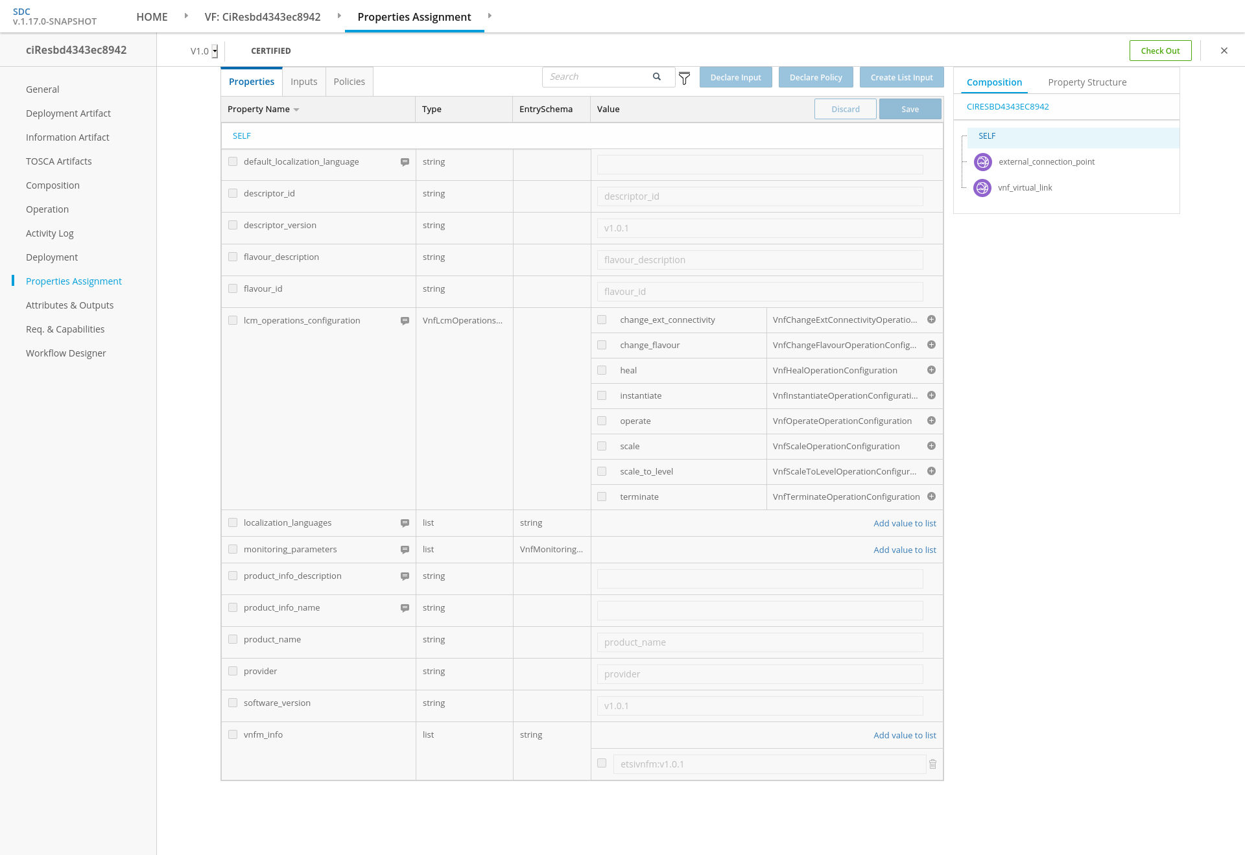Delete etsivnfm:v1.0.1 list entry trash icon

pos(932,764)
